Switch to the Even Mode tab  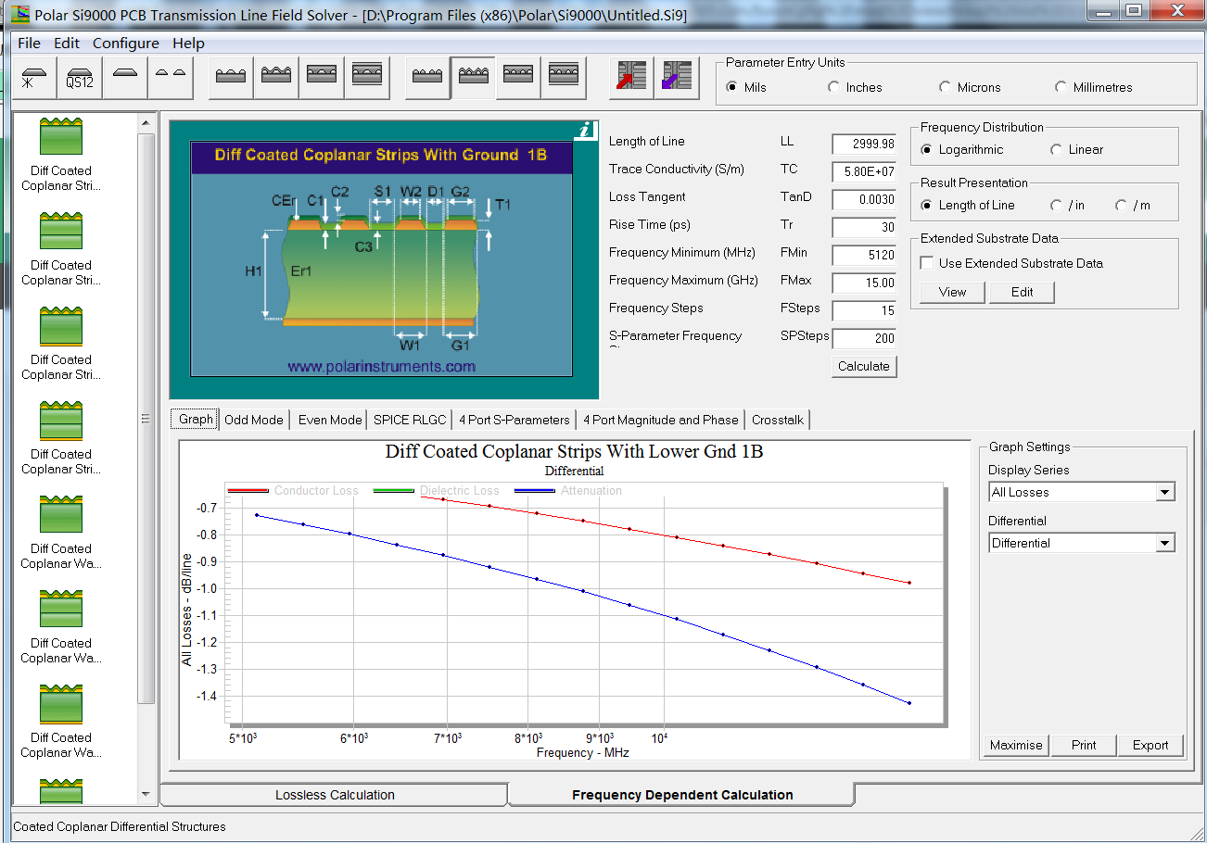[x=330, y=420]
